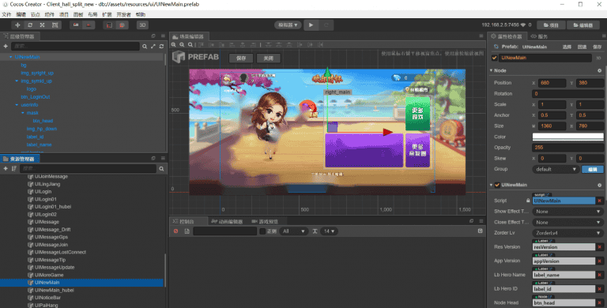Collapse the img_symid_up node
607x308 pixels.
17,81
